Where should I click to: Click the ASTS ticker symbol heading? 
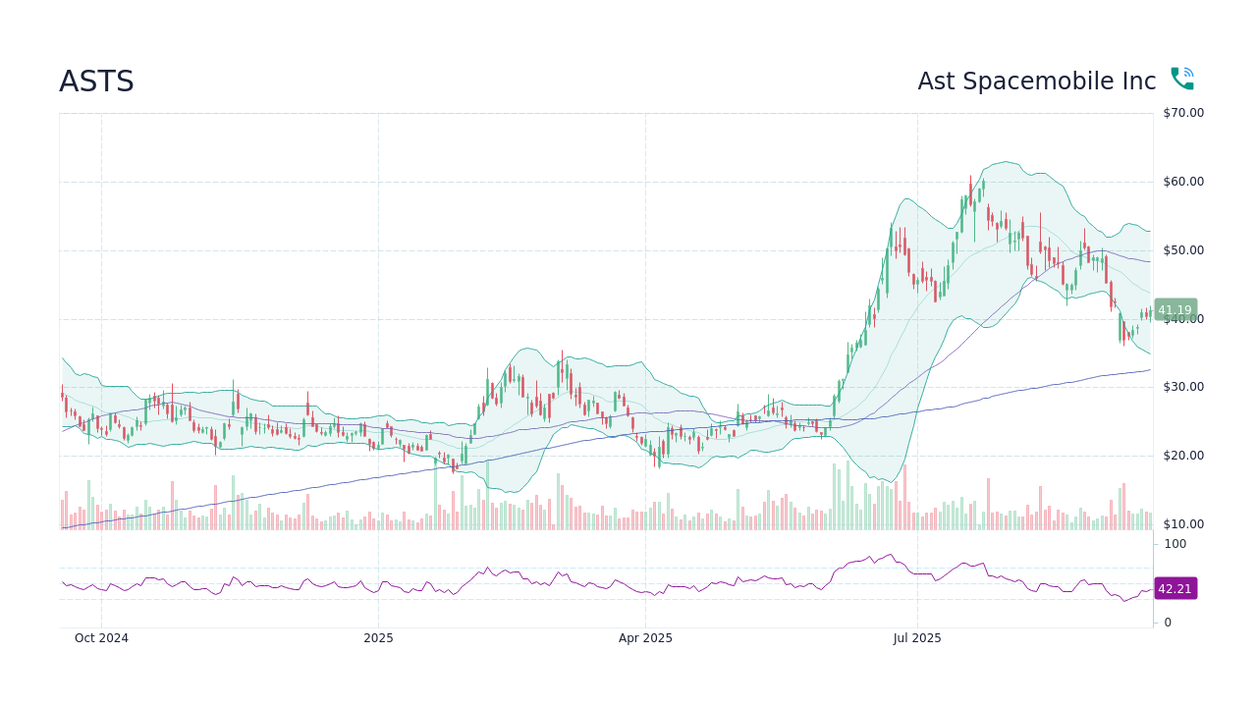tap(96, 82)
